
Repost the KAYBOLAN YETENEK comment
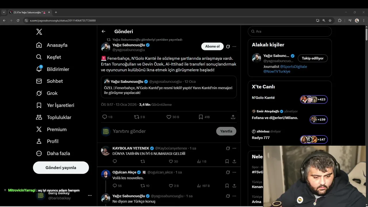(x=143, y=162)
